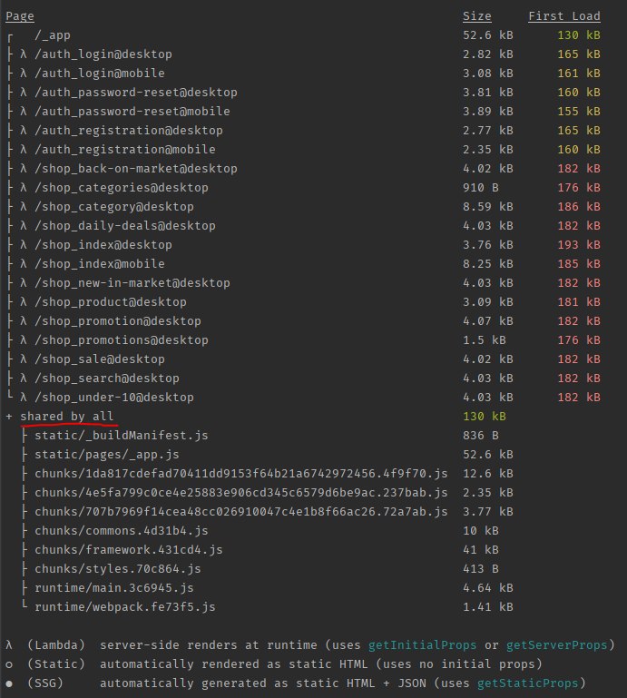
Task: Select the chunks/707b796...72a7ab.js file name
Action: tap(241, 512)
